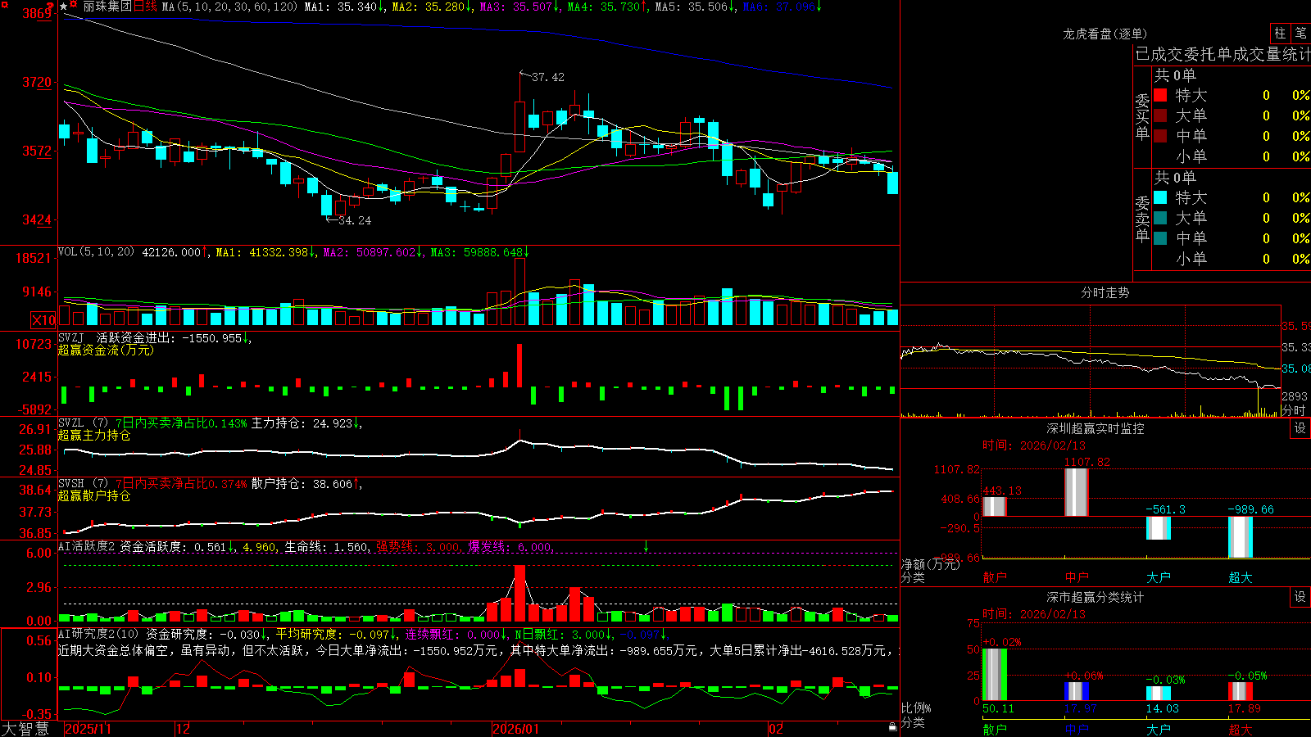Click the -561.3 大户 bar in 实时监控
Image resolution: width=1311 pixels, height=737 pixels.
(1159, 528)
